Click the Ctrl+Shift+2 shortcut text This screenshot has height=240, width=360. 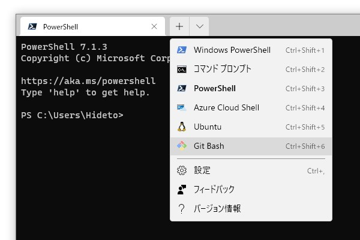305,70
